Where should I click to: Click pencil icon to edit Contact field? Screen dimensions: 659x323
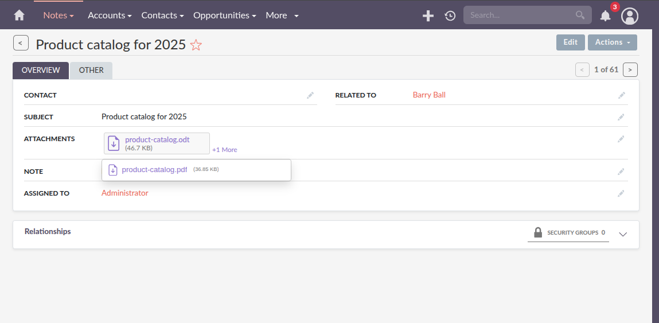[310, 95]
